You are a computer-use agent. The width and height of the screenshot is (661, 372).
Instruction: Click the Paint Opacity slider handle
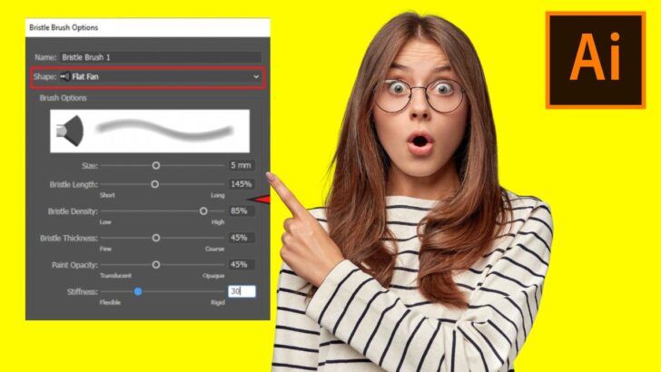[x=156, y=265]
